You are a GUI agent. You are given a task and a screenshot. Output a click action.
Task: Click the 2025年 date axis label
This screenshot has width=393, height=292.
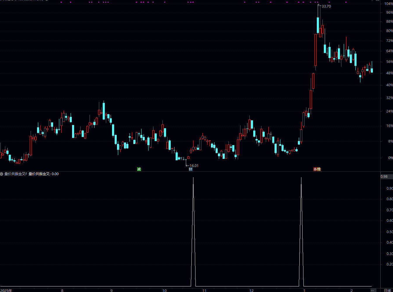(6, 290)
